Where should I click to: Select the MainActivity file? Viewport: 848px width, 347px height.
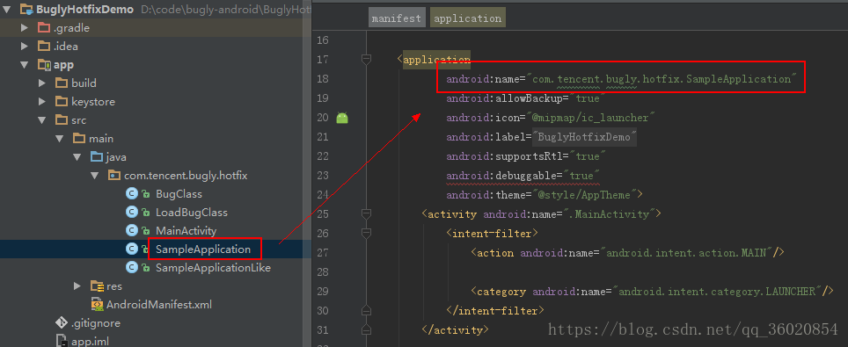point(186,231)
